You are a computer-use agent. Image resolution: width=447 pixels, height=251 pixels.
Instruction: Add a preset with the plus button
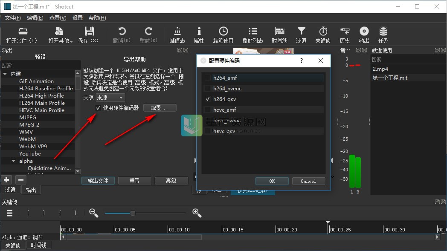pyautogui.click(x=6, y=180)
